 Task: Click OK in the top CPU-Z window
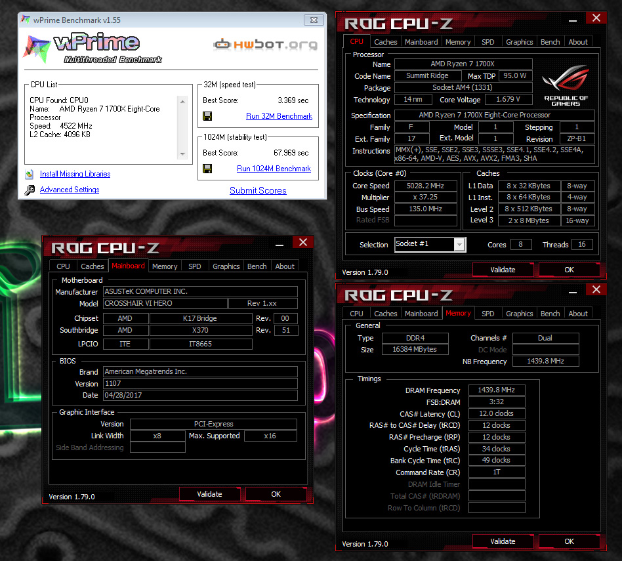pyautogui.click(x=570, y=270)
